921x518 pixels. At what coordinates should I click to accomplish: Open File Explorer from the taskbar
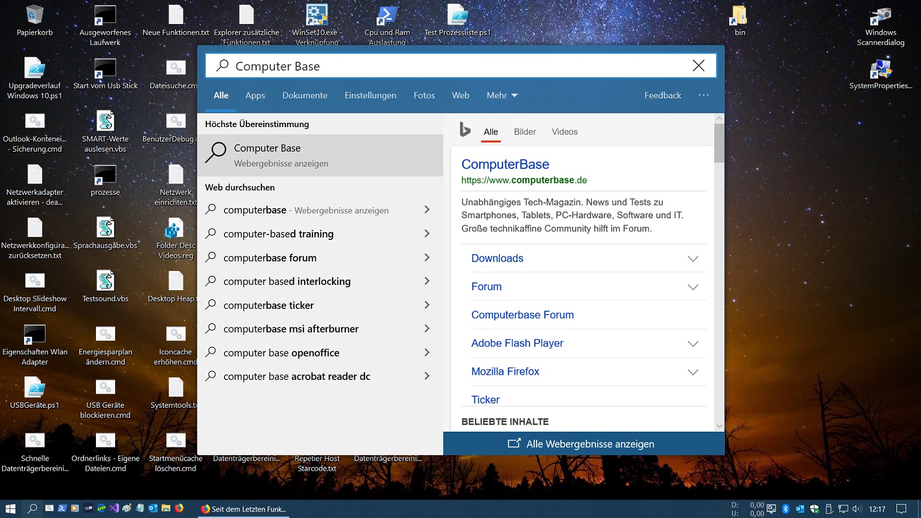(x=166, y=508)
